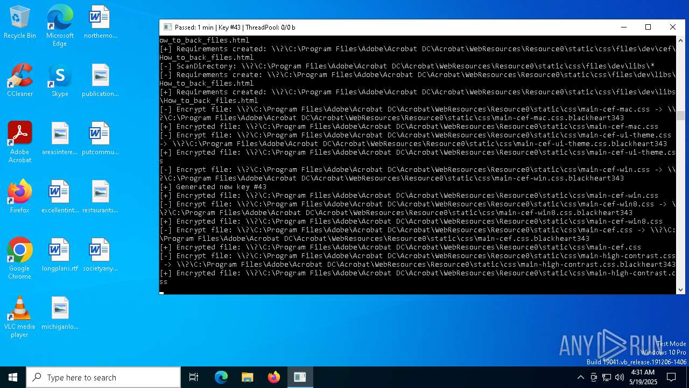Screen dimensions: 689x388
Task: Click the Task View taskbar button
Action: [194, 377]
